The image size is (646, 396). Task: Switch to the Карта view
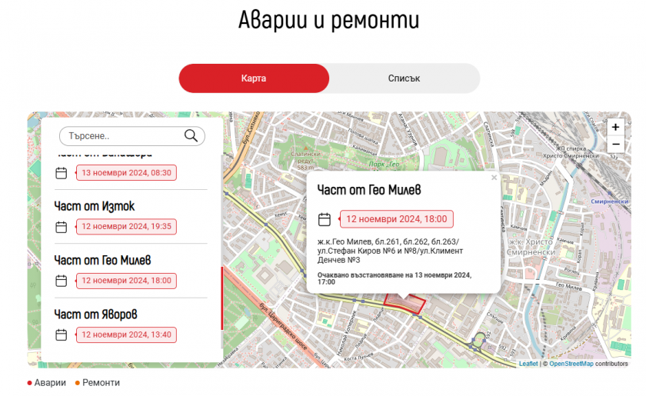coord(254,78)
